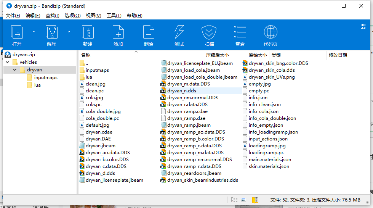The height and width of the screenshot is (208, 373).
Task: Open the 工具(T) menu
Action: pos(114,16)
